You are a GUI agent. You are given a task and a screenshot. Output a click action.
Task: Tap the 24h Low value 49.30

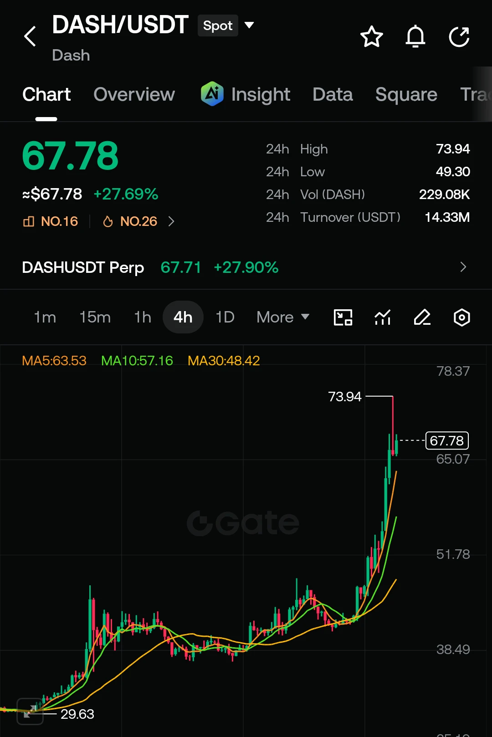pyautogui.click(x=453, y=172)
